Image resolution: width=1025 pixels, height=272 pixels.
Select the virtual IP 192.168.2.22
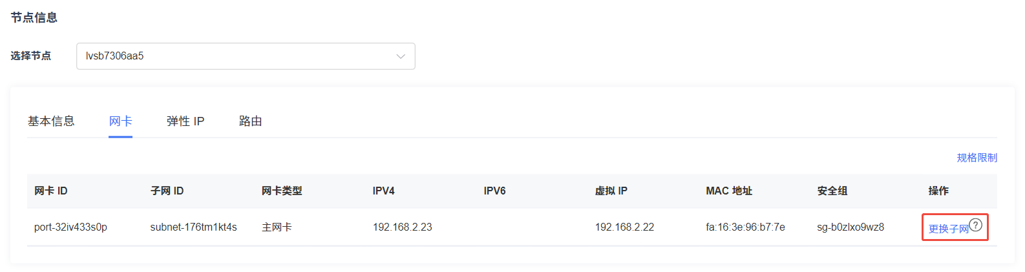[624, 227]
